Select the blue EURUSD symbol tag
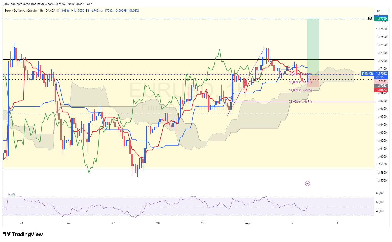 [367, 74]
